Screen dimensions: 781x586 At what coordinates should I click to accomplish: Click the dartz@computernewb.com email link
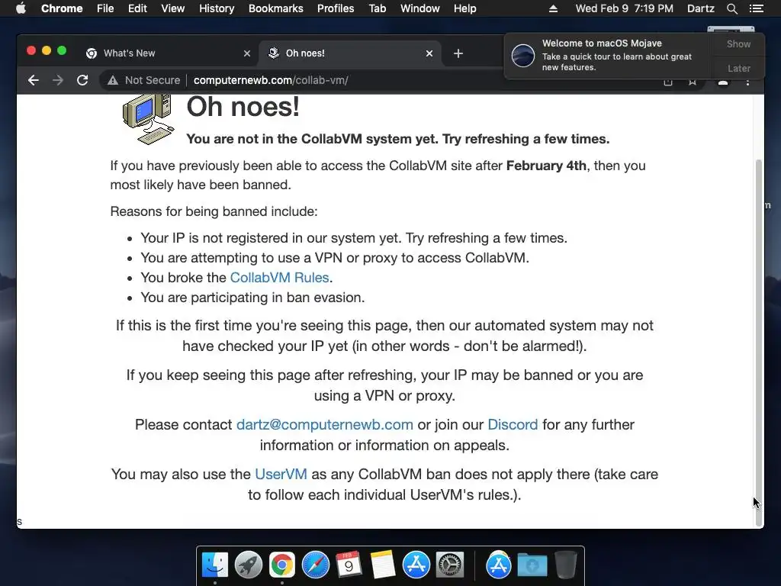325,424
